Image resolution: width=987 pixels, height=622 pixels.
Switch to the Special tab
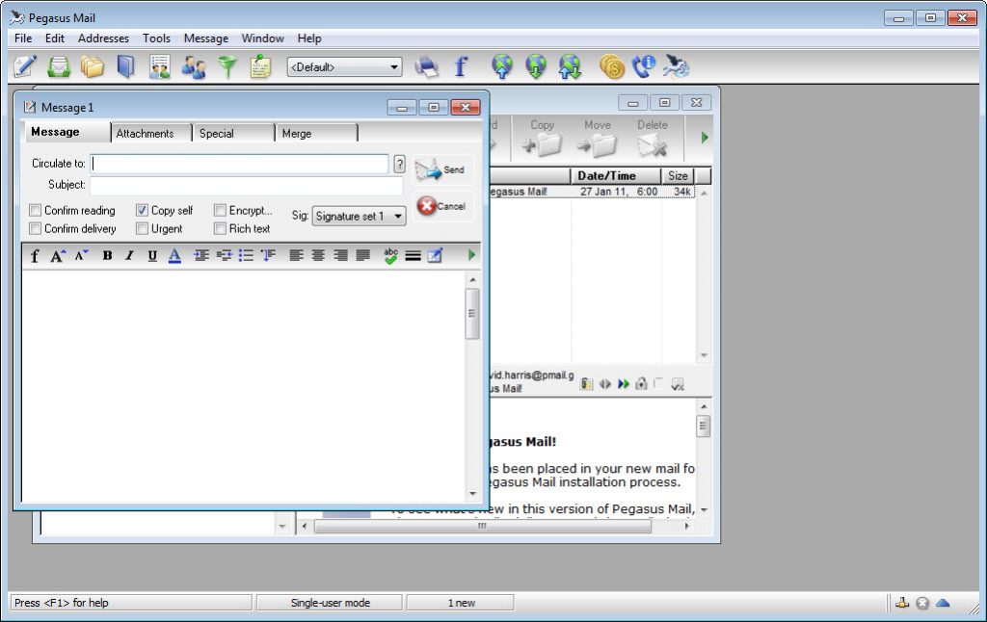(233, 133)
